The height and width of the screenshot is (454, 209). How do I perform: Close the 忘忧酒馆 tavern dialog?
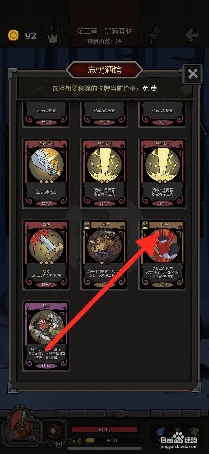pos(193,74)
